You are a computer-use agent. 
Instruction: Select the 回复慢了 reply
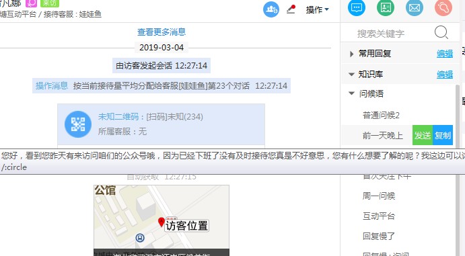pos(379,236)
